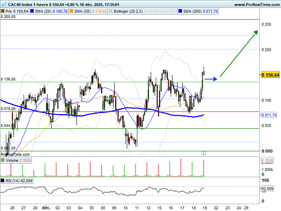
Task: Visit the www.ProRealTime.com link
Action: point(257,5)
